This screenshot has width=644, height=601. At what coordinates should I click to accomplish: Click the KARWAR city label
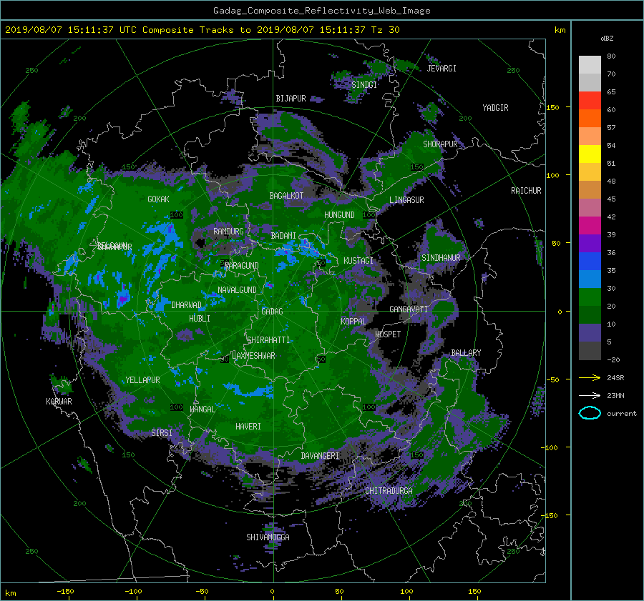[59, 401]
